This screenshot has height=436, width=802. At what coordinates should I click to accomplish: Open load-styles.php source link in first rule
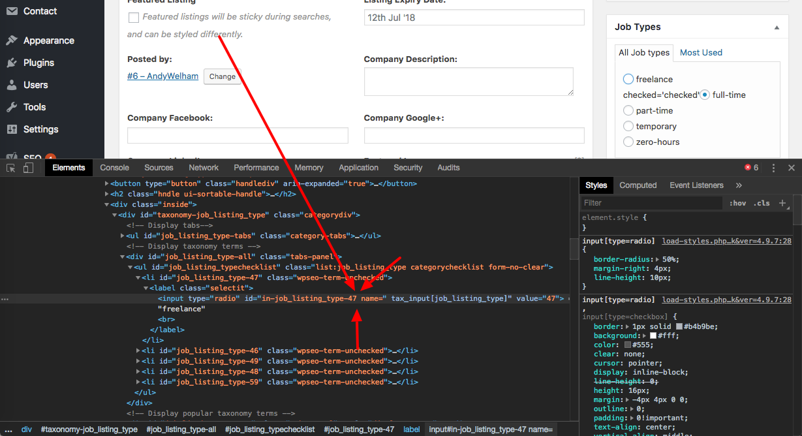click(x=726, y=241)
